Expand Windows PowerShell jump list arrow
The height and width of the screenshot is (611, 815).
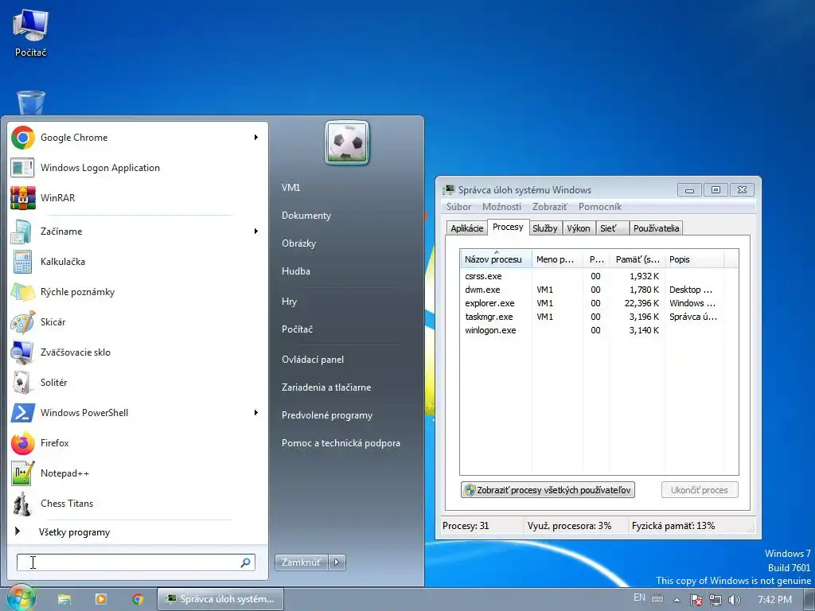pyautogui.click(x=256, y=413)
